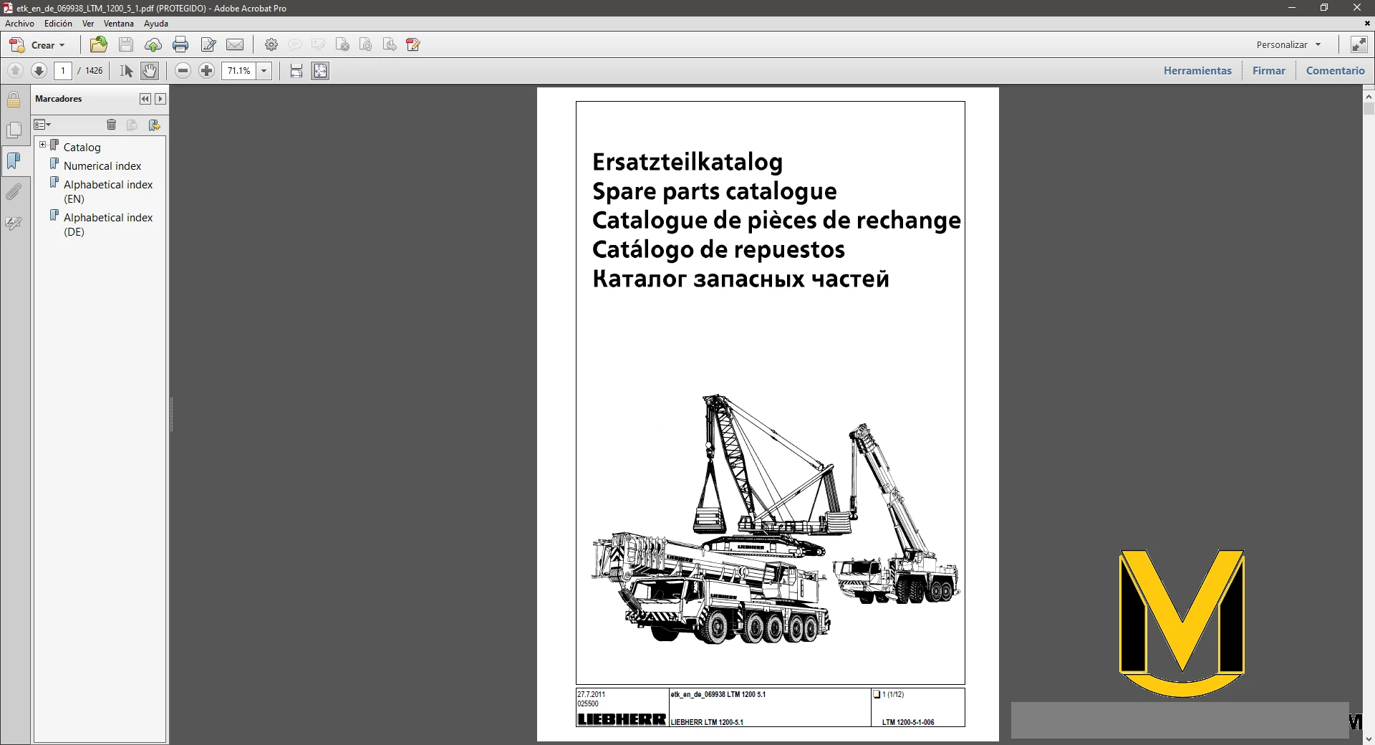Viewport: 1375px width, 745px height.
Task: Delete selected bookmark with trash icon
Action: [x=112, y=125]
